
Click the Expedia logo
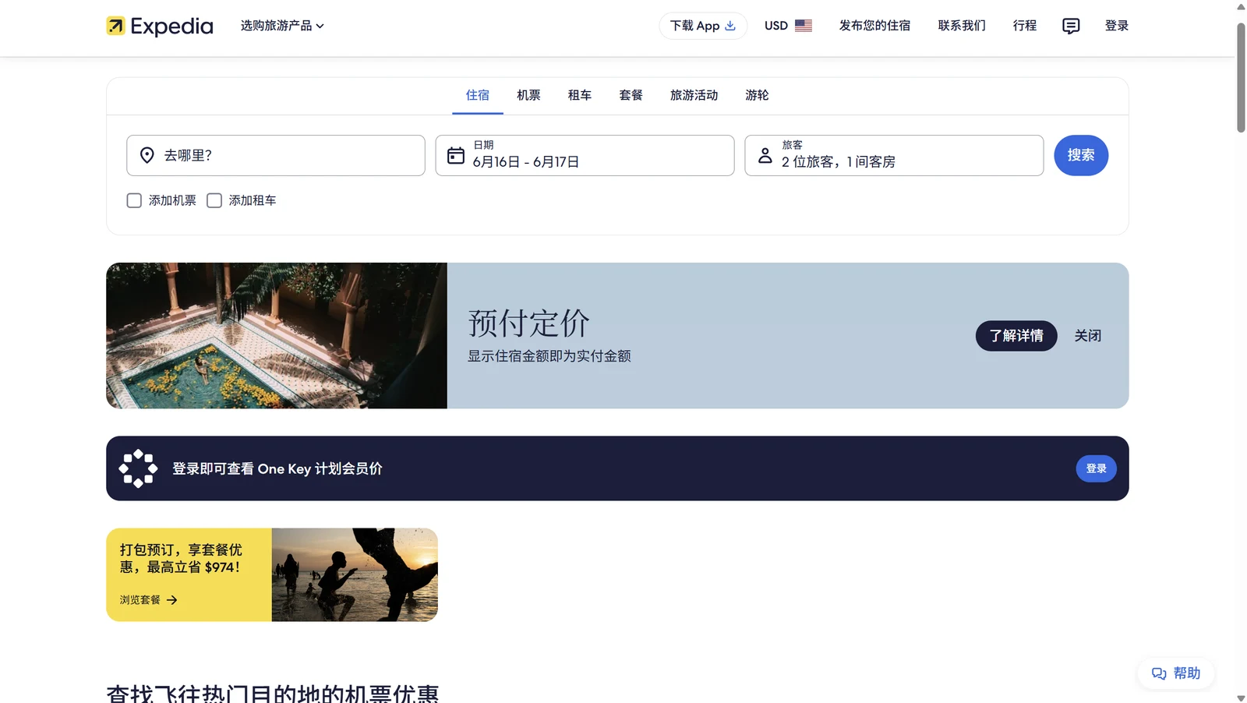point(160,26)
